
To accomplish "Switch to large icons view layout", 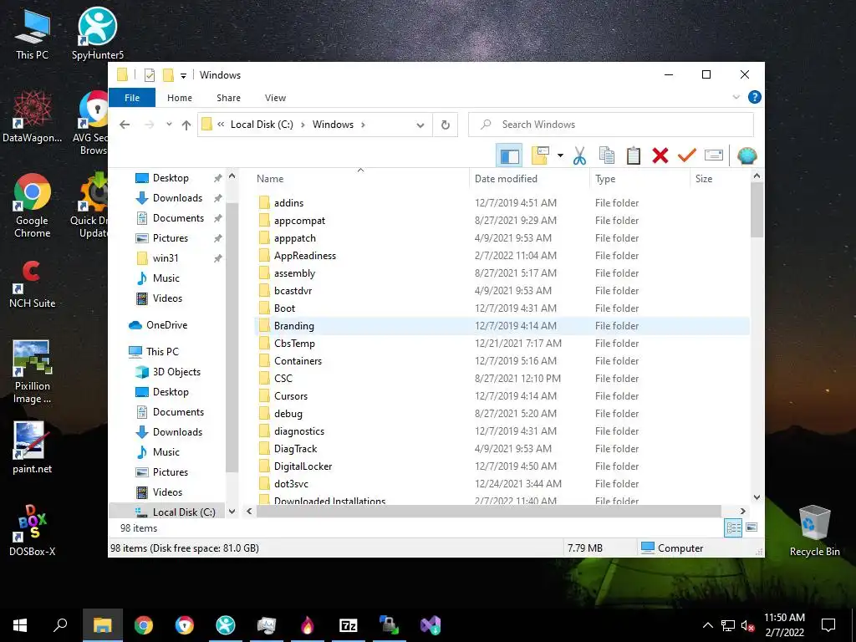I will point(752,527).
